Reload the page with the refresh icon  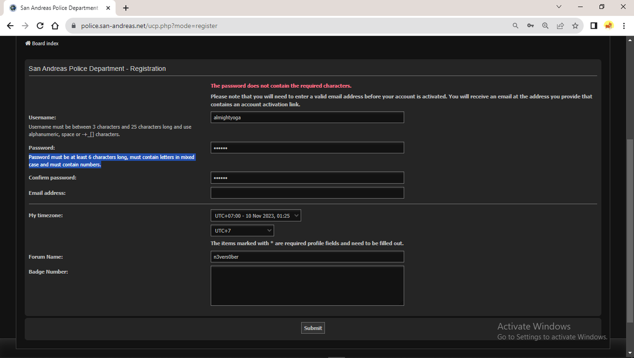[40, 26]
